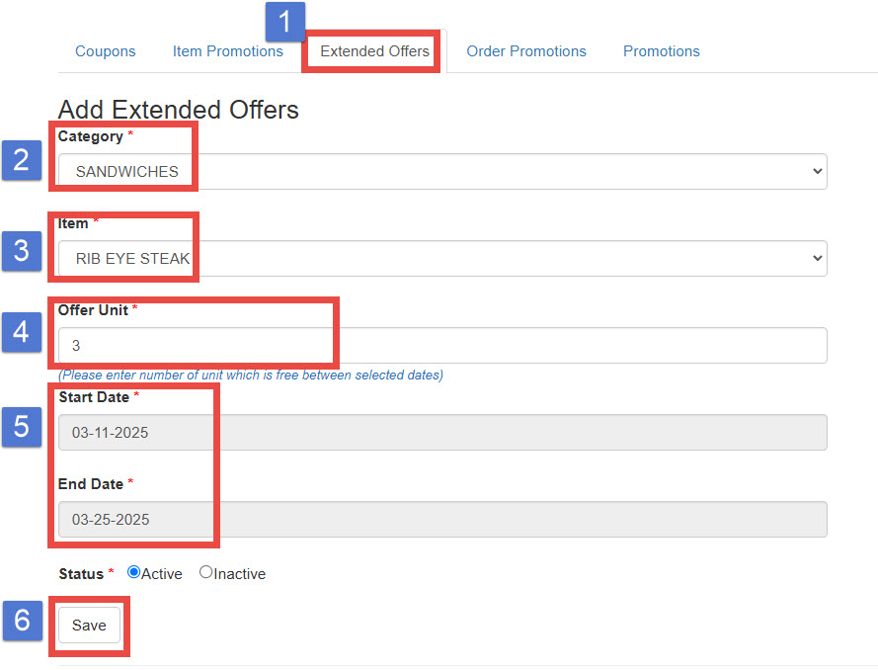Open the Category dropdown showing SANDWICHES
This screenshot has width=878, height=670.
tap(442, 171)
